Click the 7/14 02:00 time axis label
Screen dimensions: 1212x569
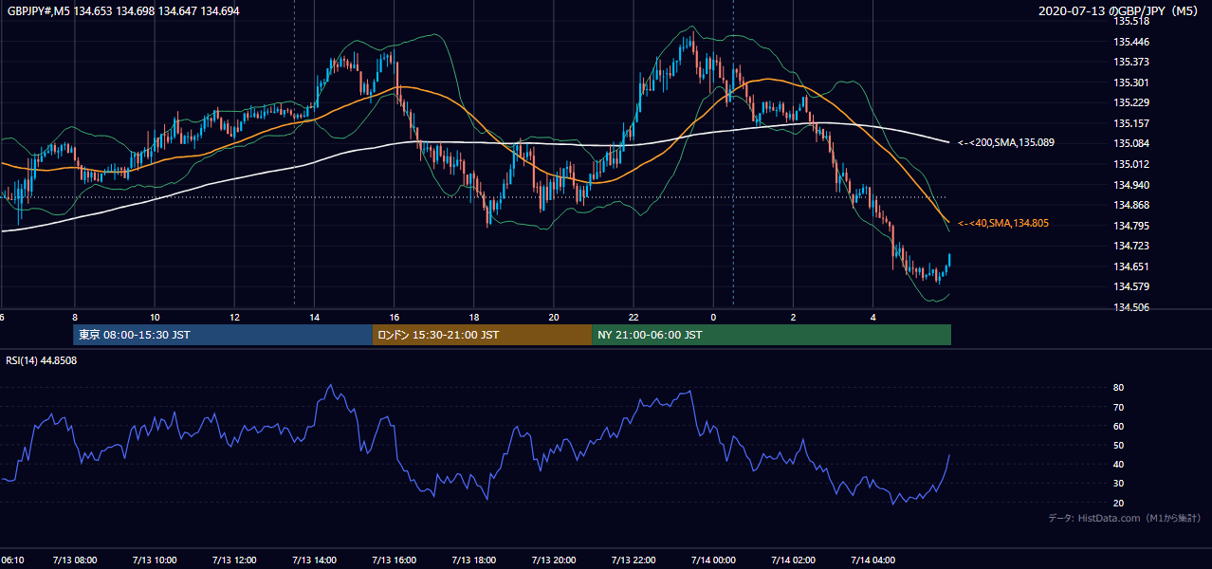[794, 560]
